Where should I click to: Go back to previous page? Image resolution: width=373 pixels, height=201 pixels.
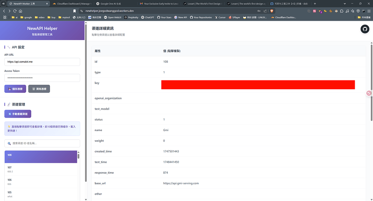4,11
